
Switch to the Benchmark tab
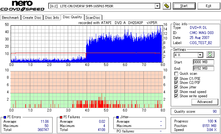10,18
